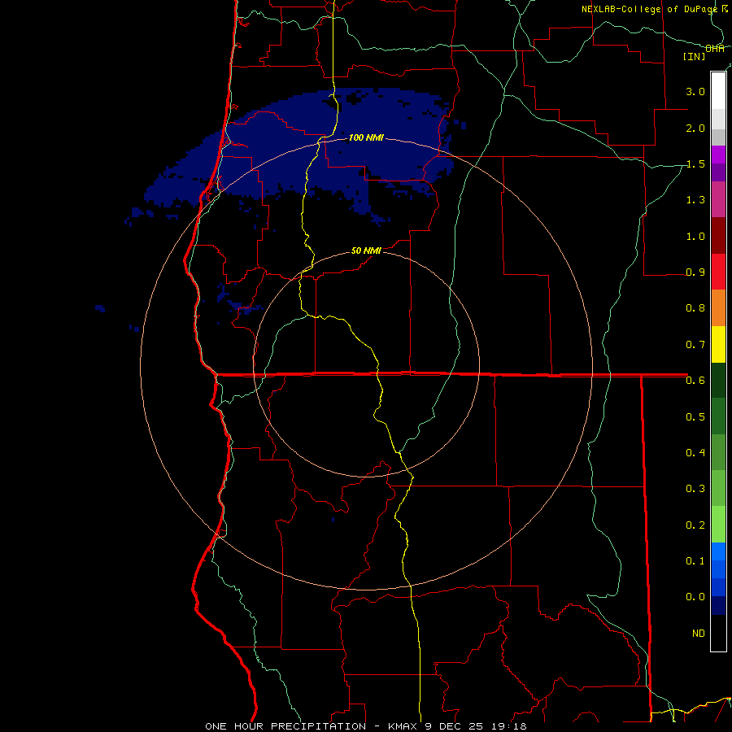Click the [IN] units label
Viewport: 732px width, 732px height.
click(x=695, y=56)
